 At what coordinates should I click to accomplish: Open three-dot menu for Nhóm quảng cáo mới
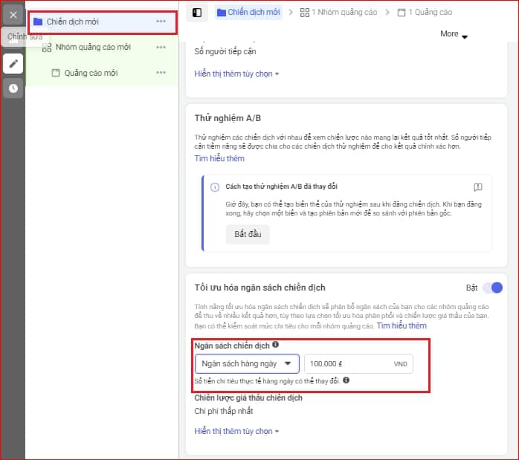[x=161, y=48]
